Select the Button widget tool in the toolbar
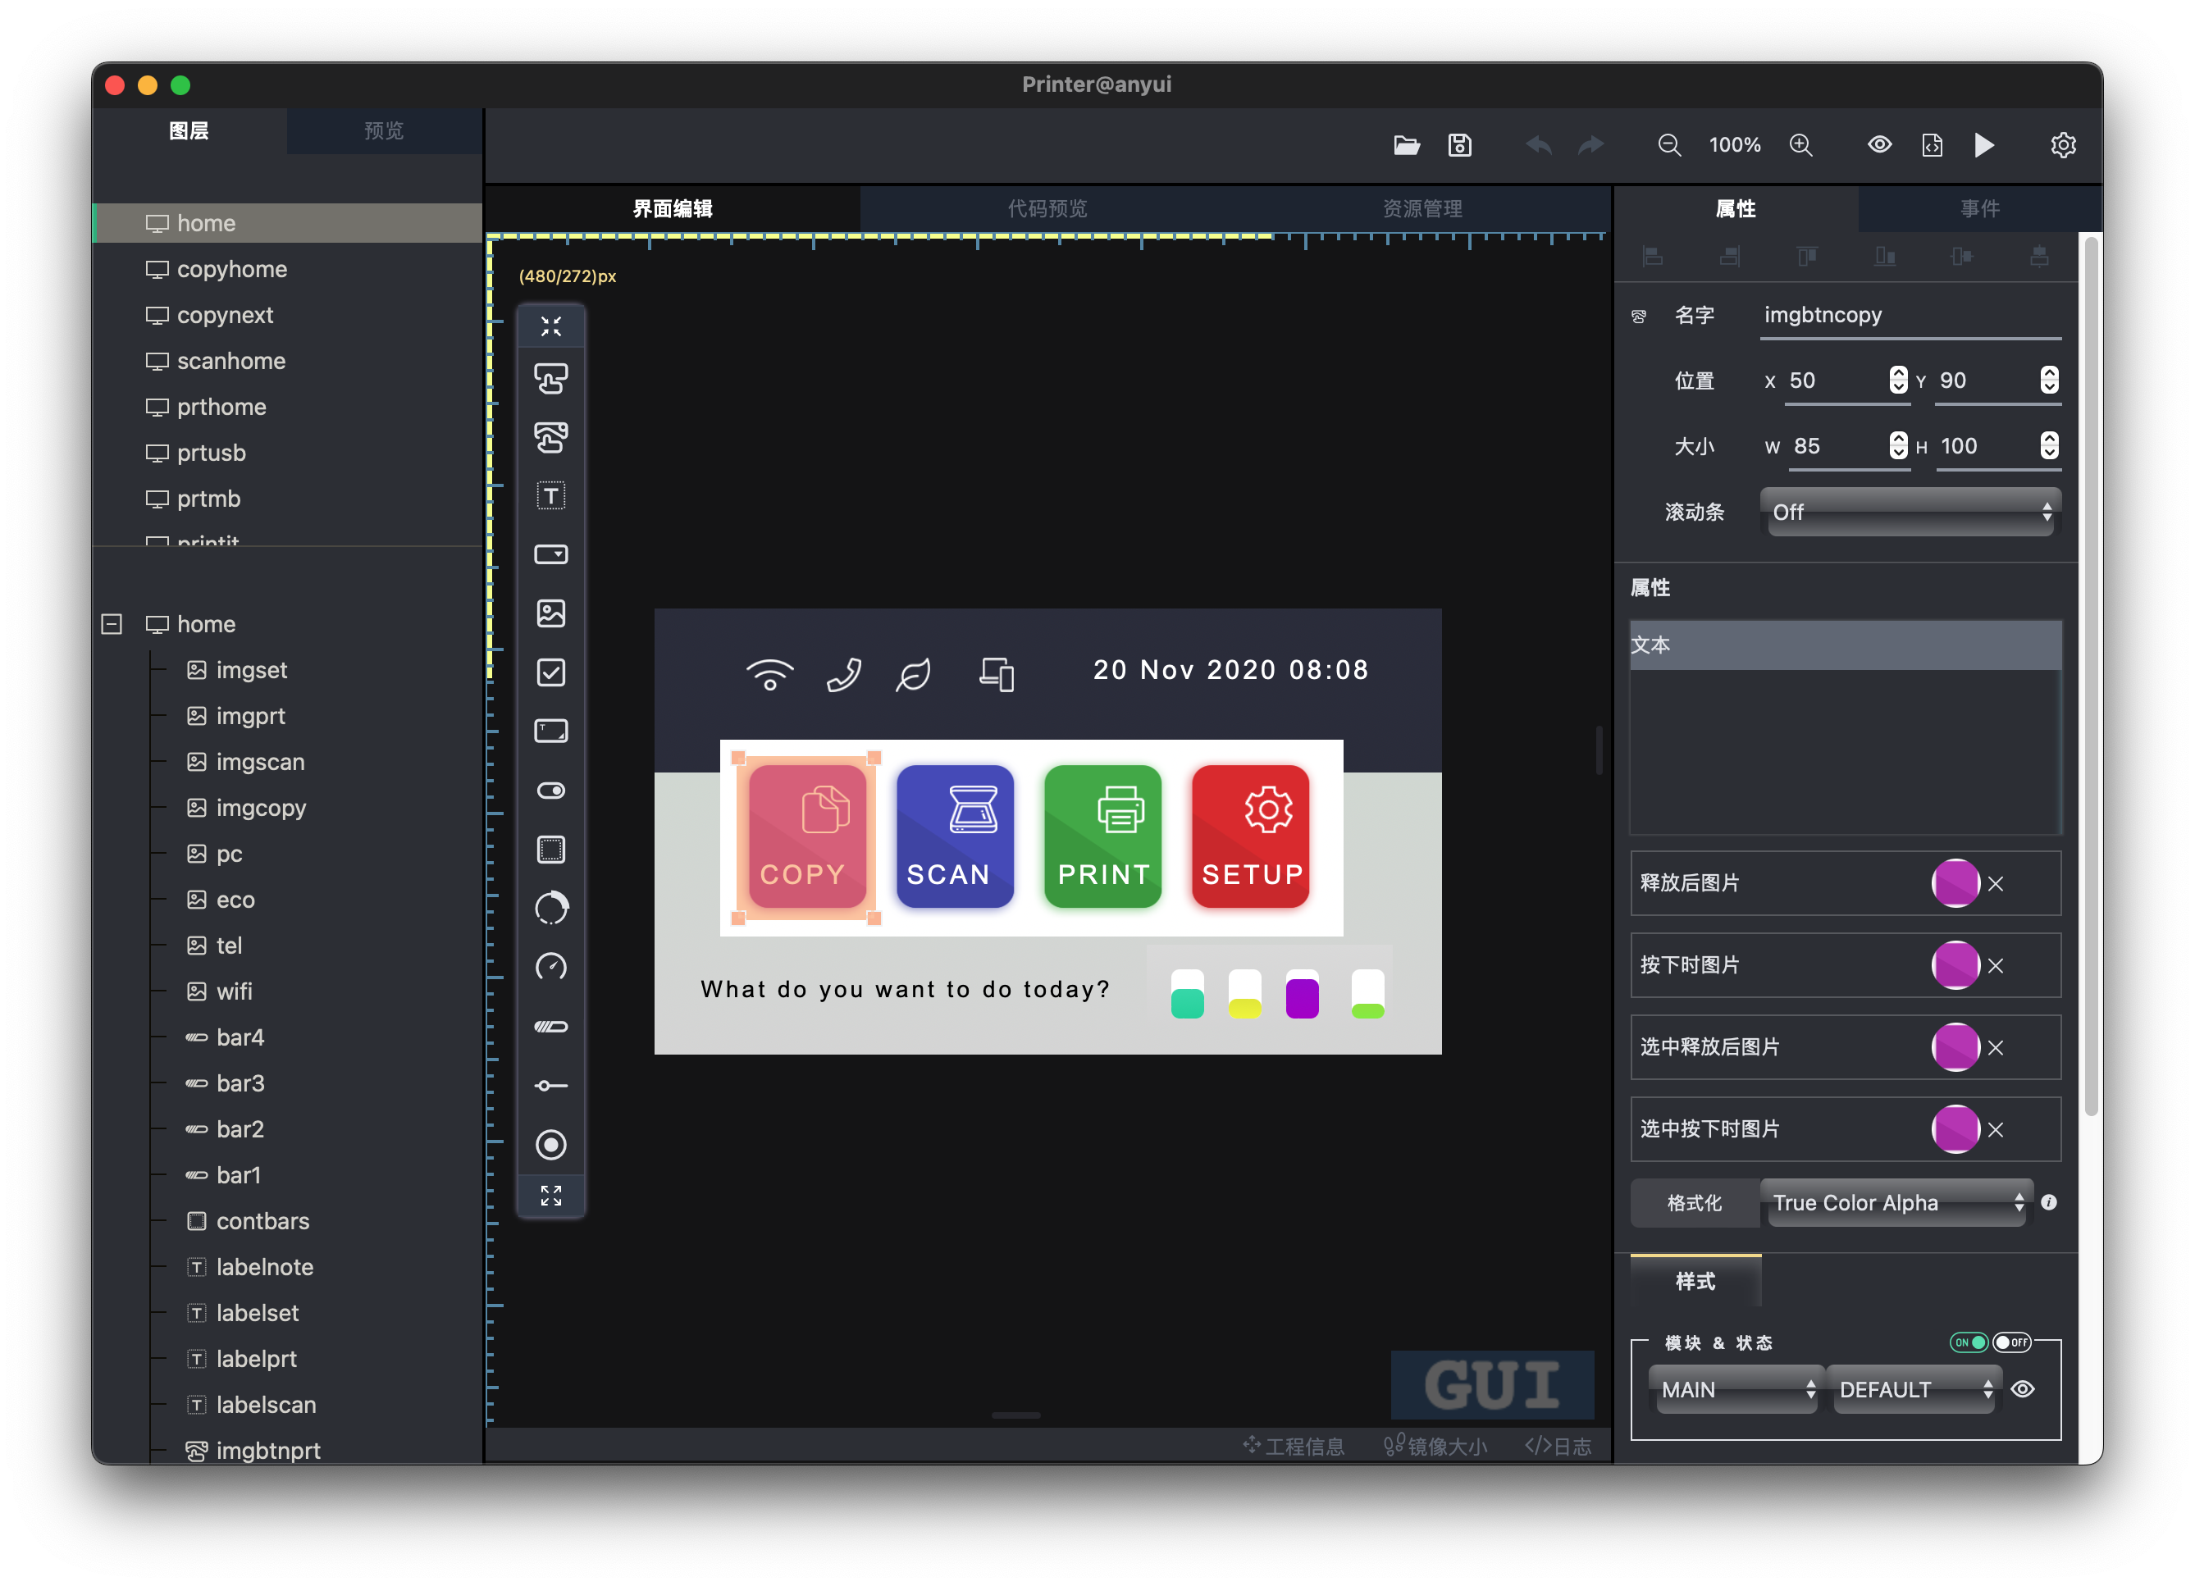The image size is (2195, 1586). pos(552,378)
